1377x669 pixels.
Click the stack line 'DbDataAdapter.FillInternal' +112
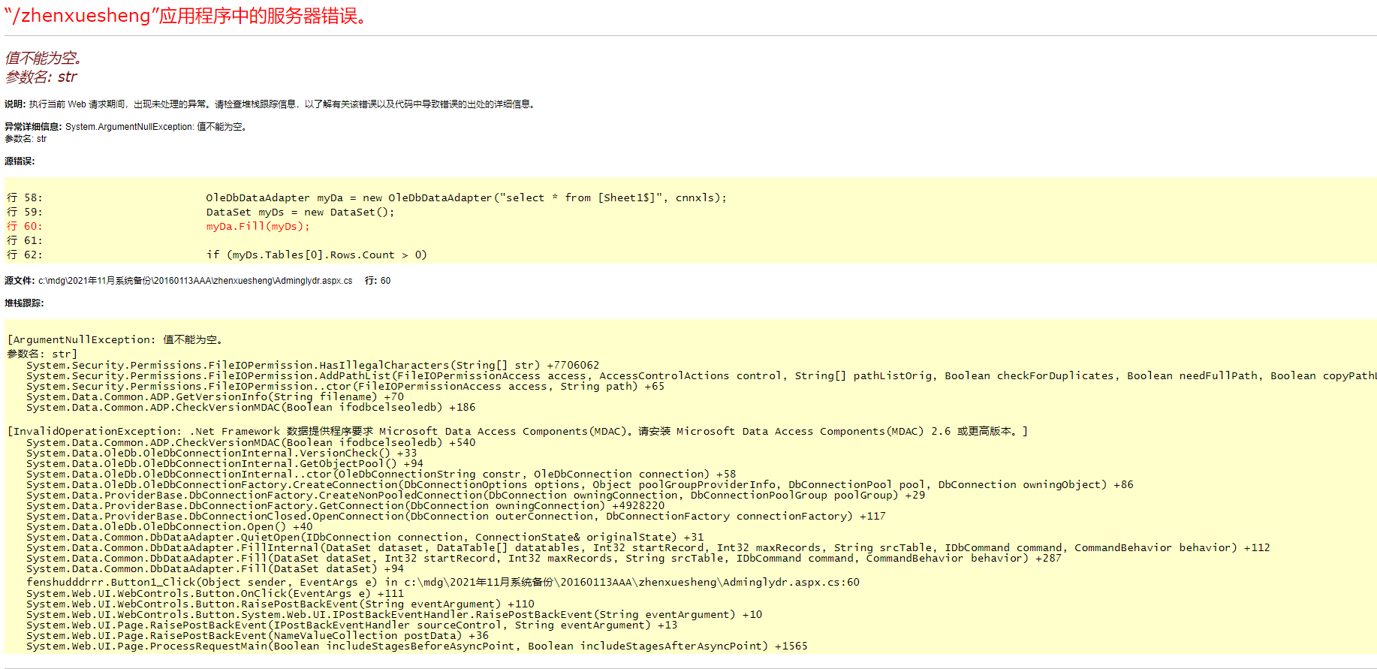pyautogui.click(x=648, y=548)
